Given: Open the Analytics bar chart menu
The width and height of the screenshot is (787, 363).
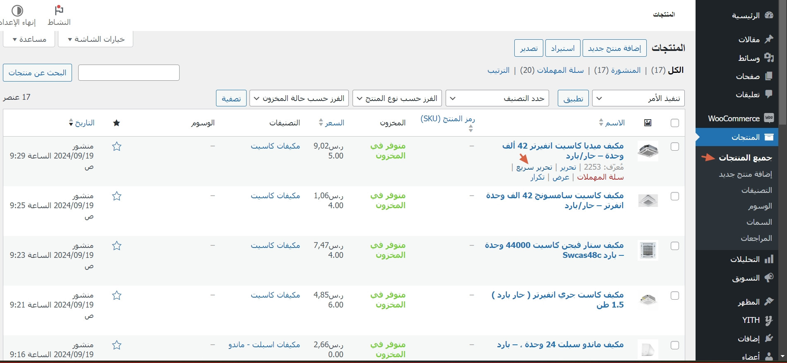Looking at the screenshot, I should pos(769,260).
